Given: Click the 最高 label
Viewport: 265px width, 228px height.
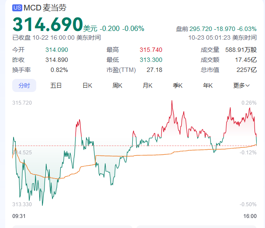Looking at the screenshot, I should (x=113, y=50).
